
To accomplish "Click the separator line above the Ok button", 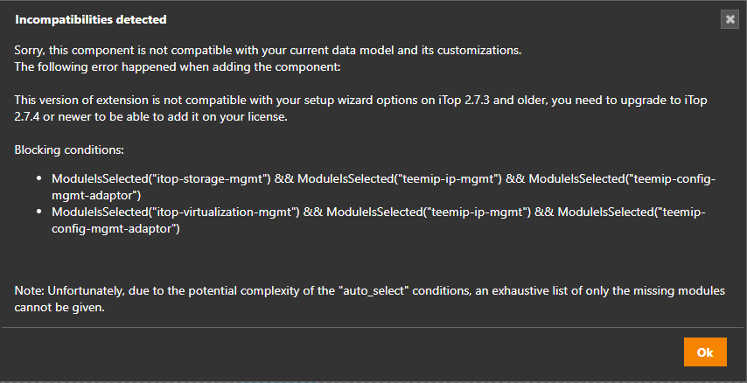I will click(373, 327).
